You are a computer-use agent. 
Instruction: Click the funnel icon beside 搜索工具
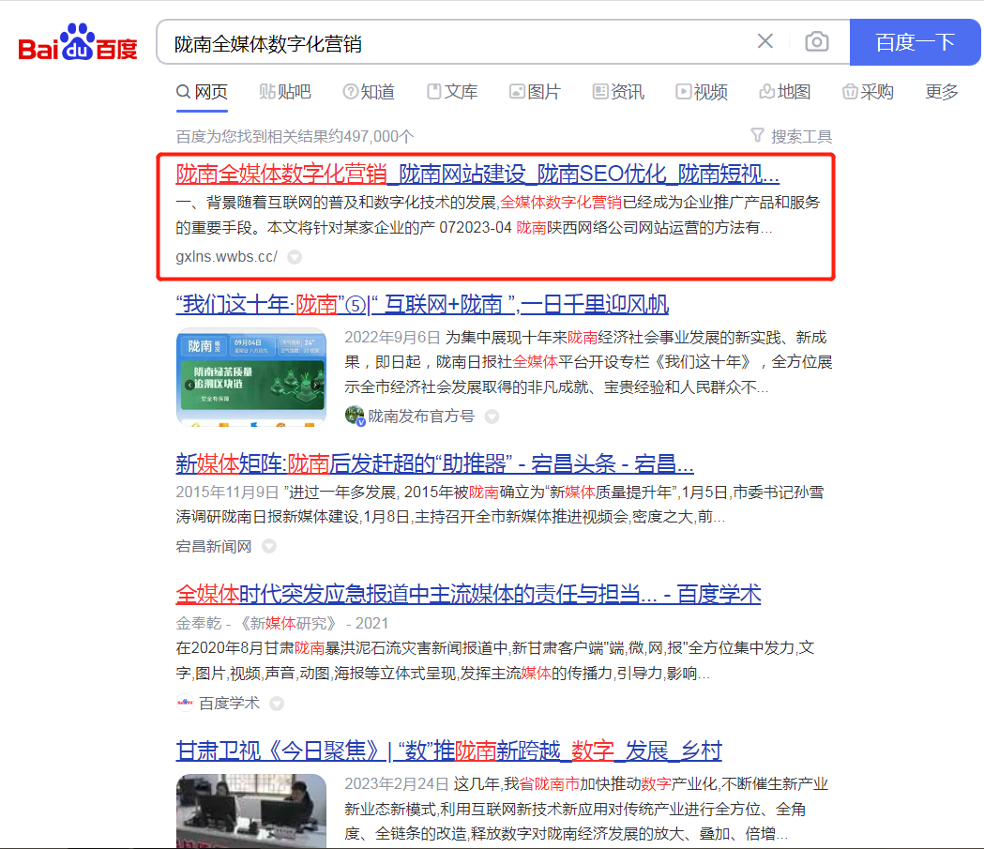point(757,135)
